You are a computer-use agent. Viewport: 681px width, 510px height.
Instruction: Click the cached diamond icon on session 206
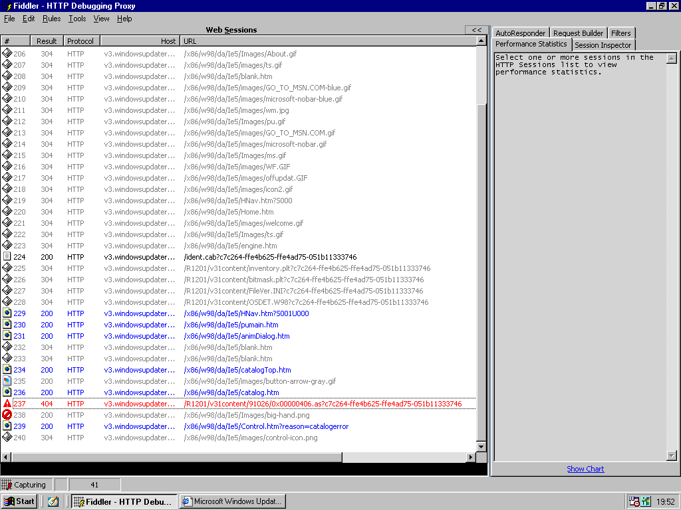coord(7,53)
